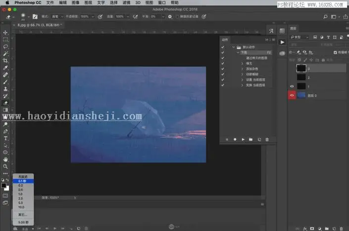Open the Window menu in menu bar

162,2
